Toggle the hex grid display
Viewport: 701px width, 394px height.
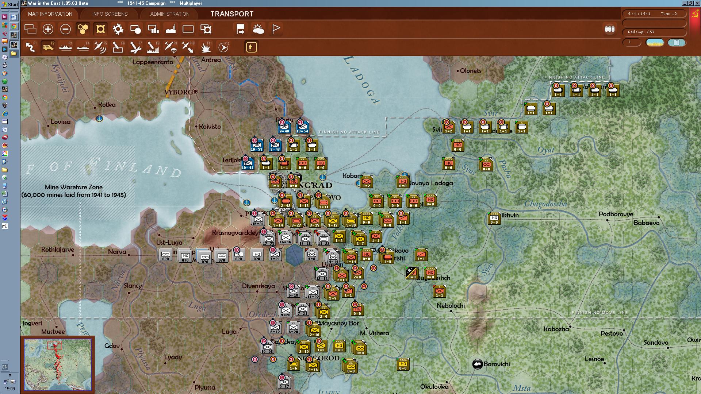tap(83, 29)
